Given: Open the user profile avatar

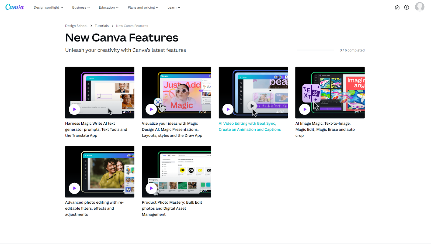Looking at the screenshot, I should coord(419,7).
